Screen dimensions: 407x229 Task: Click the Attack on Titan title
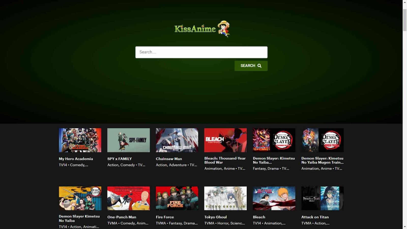[315, 217]
